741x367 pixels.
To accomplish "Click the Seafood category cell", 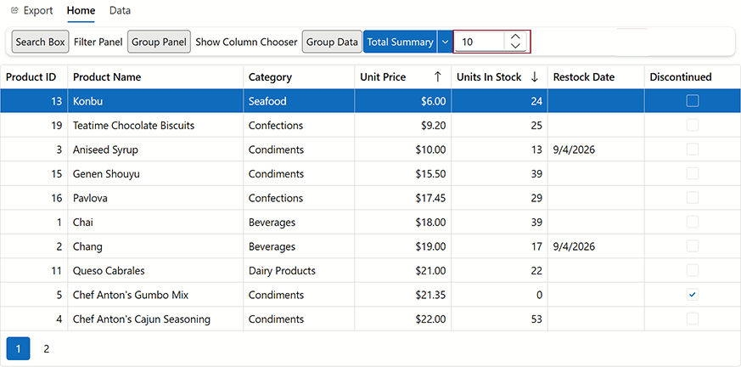I will (x=299, y=101).
